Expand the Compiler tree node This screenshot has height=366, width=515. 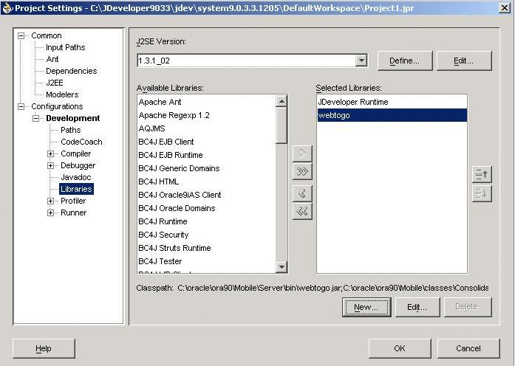tap(50, 153)
